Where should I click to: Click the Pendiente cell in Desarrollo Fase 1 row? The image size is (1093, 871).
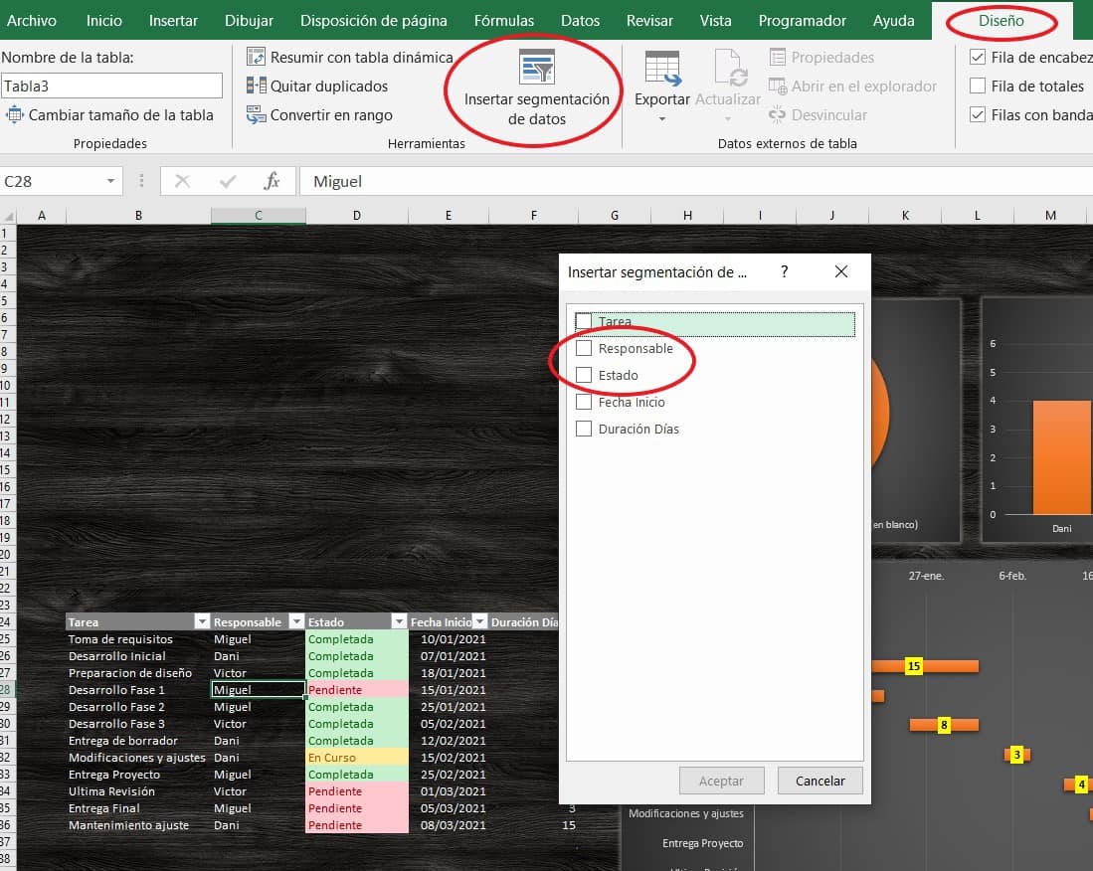pos(357,690)
